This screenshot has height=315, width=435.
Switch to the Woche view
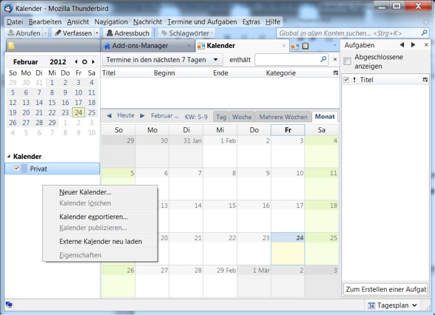[x=241, y=116]
